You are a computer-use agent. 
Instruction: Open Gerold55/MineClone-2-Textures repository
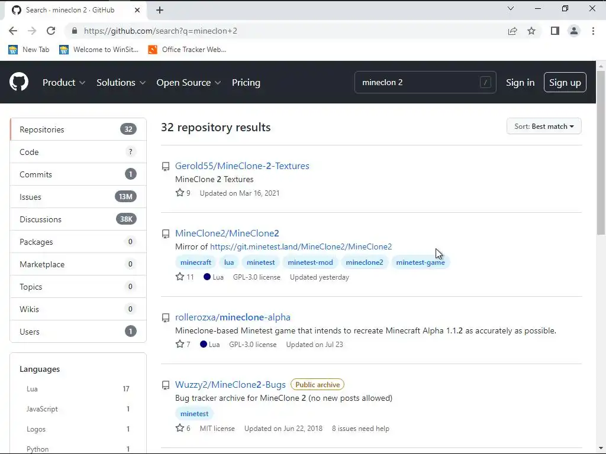click(x=242, y=166)
